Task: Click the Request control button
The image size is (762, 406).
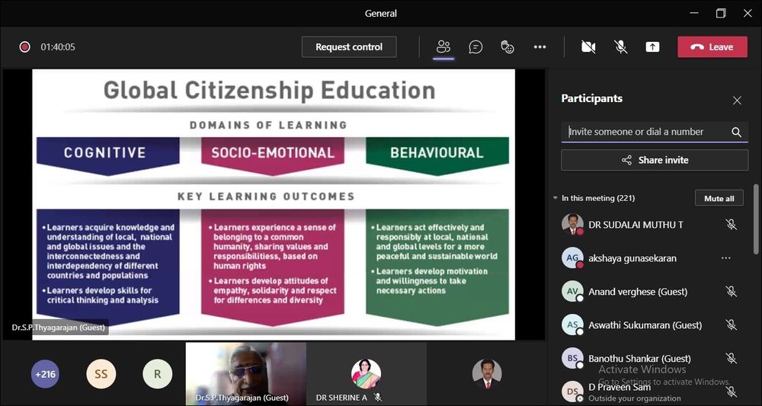Action: coord(349,47)
